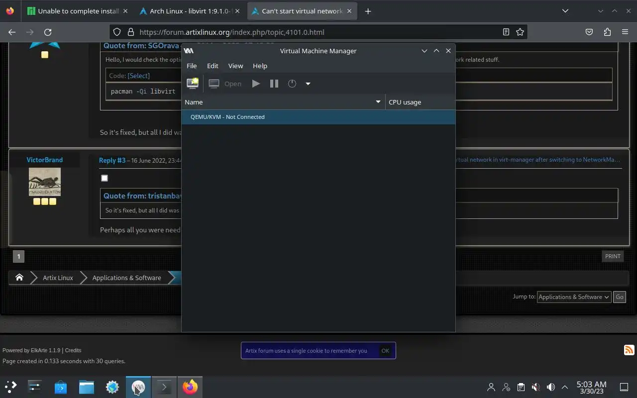Click the Credits link in the footer
The height and width of the screenshot is (398, 637).
[x=73, y=350]
